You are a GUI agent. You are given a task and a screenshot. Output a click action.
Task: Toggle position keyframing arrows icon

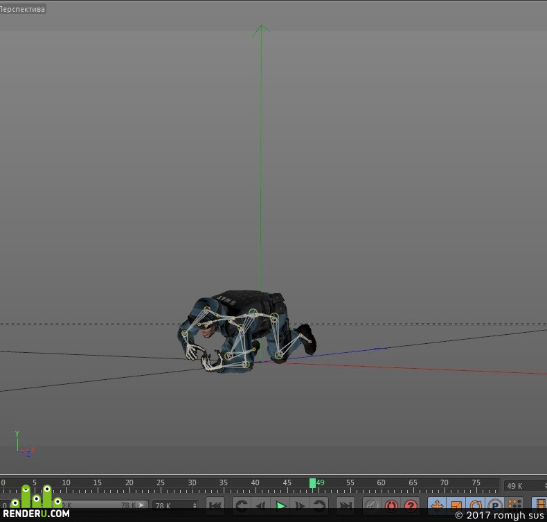pos(437,505)
